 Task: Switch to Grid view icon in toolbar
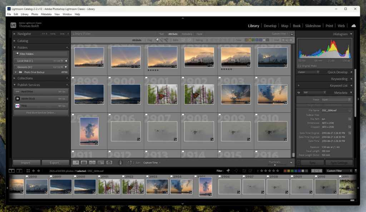tap(76, 163)
